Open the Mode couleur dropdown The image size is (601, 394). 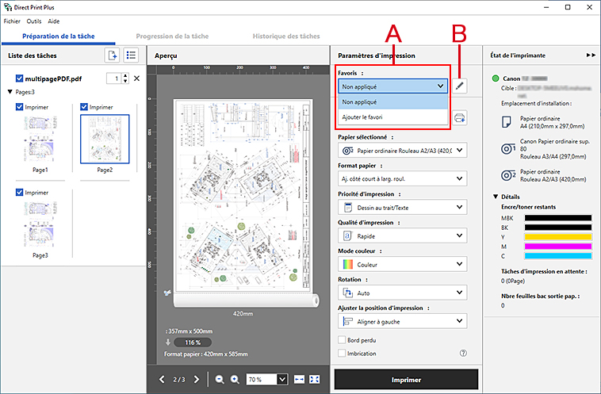tap(400, 264)
